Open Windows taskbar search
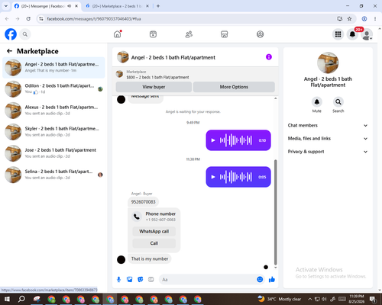 (x=21, y=299)
